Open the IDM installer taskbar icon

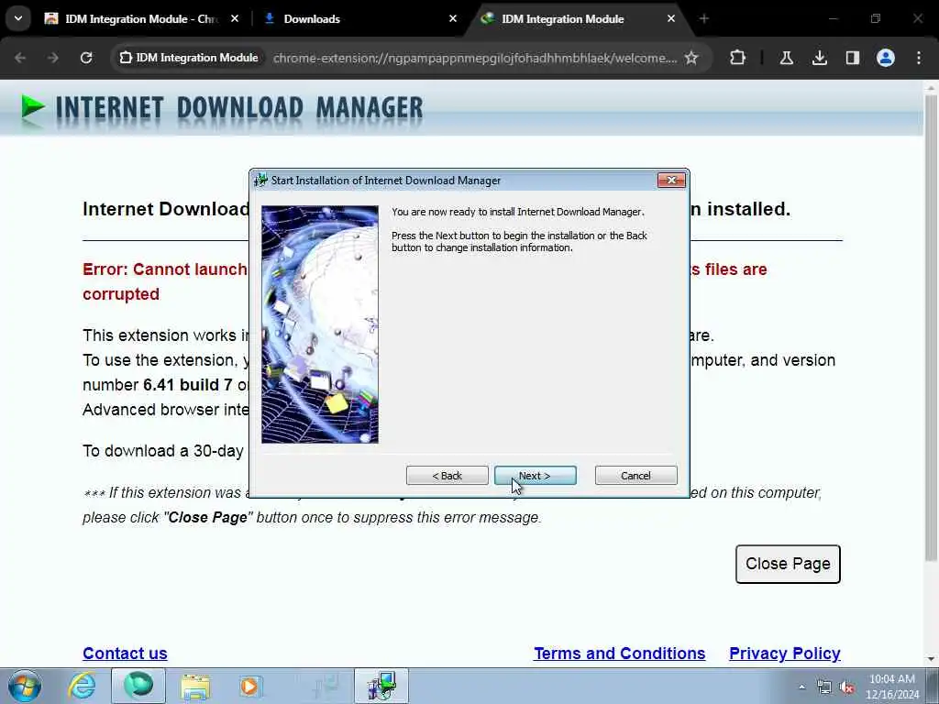click(x=381, y=686)
